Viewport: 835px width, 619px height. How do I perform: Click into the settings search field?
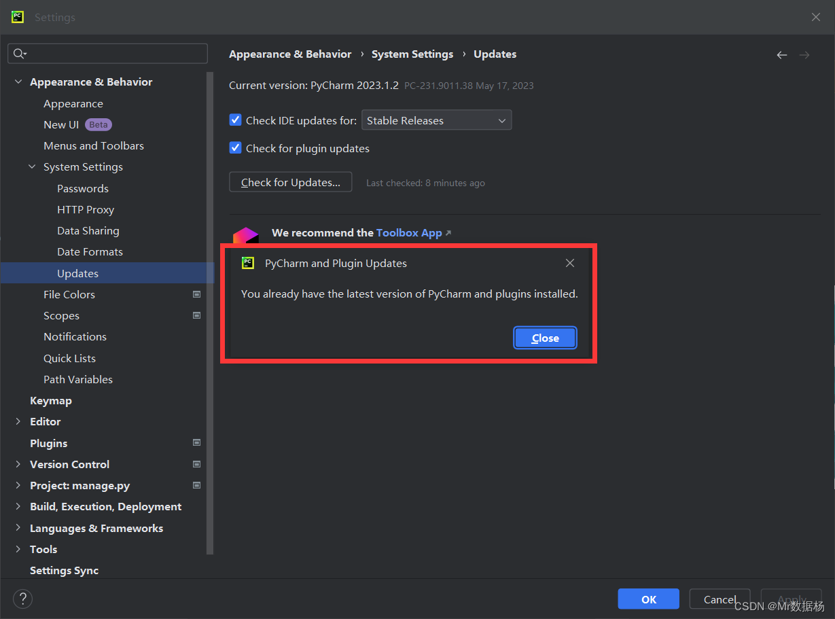(107, 54)
